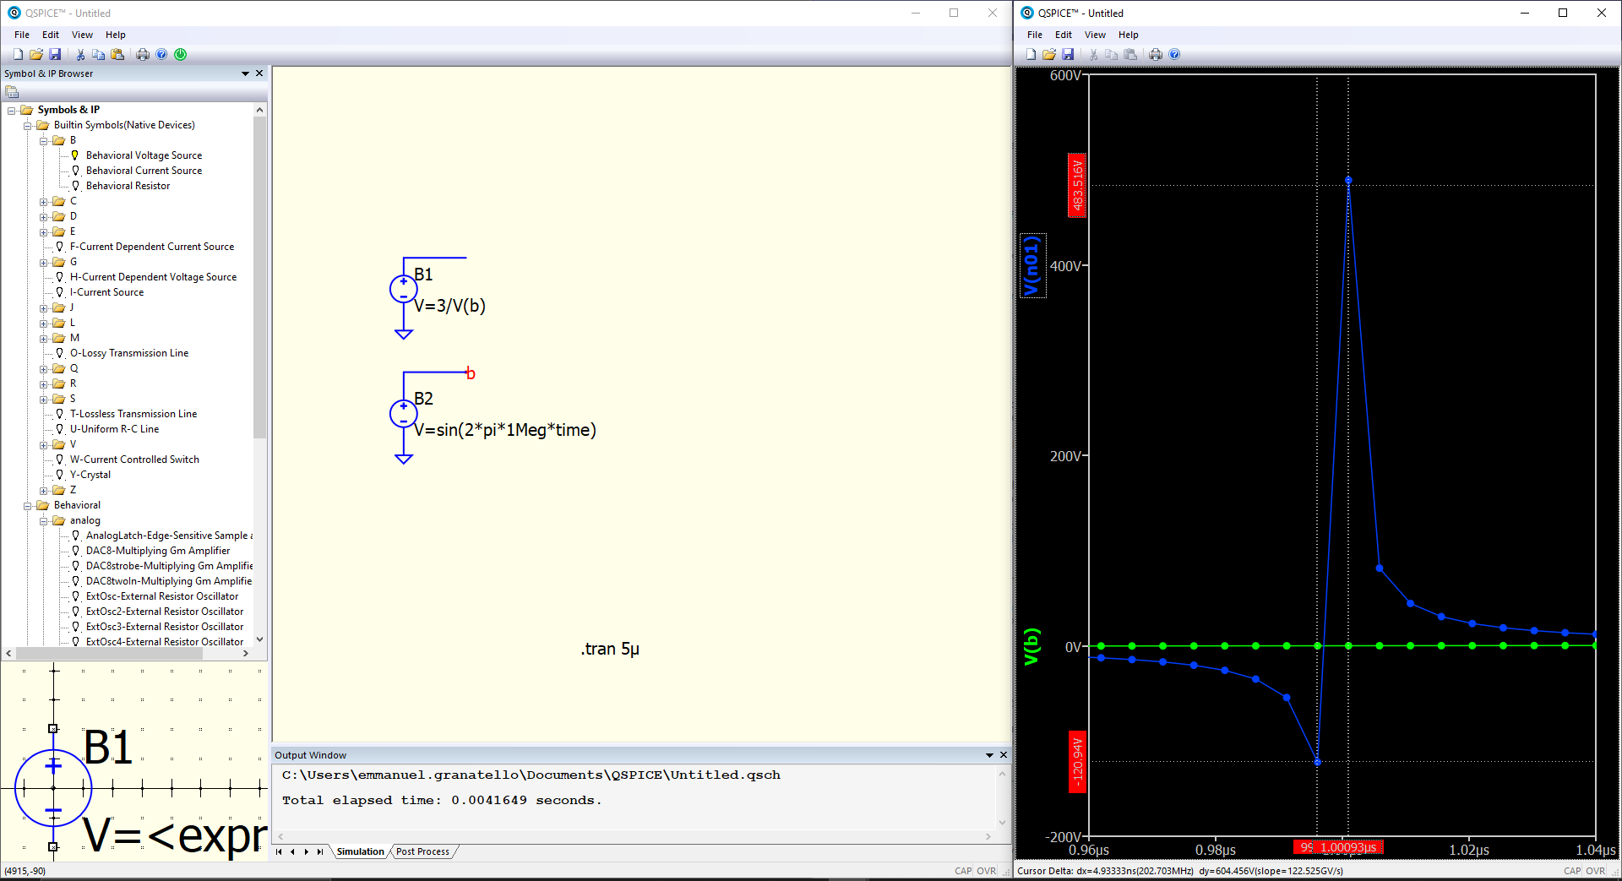Select Behavioral Resistor symbol

pyautogui.click(x=128, y=186)
